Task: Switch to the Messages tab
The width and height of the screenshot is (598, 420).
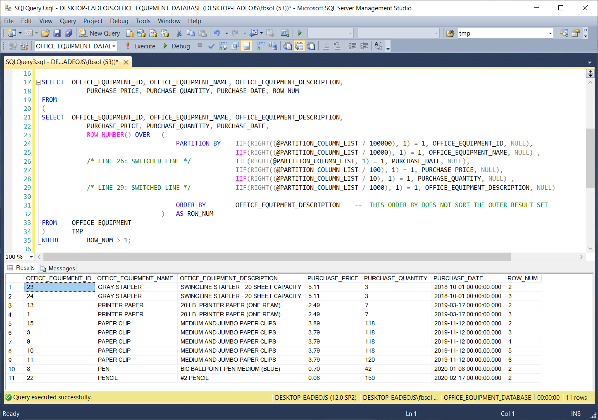Action: [58, 268]
